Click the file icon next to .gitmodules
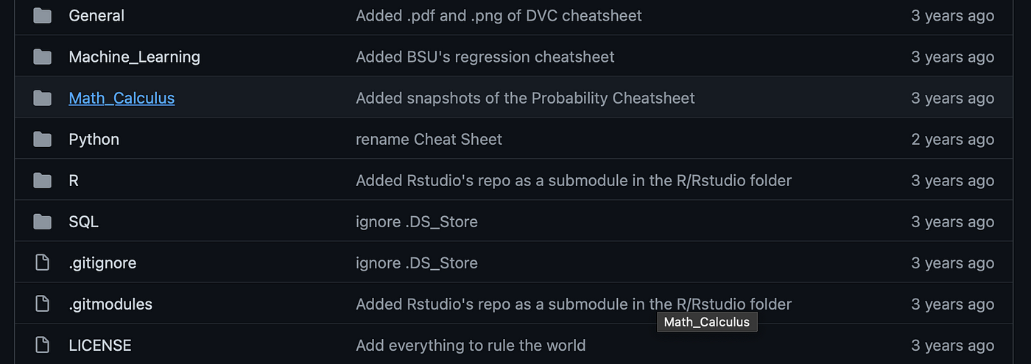The width and height of the screenshot is (1031, 364). point(43,304)
